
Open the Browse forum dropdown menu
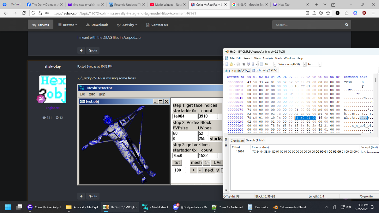click(x=66, y=25)
